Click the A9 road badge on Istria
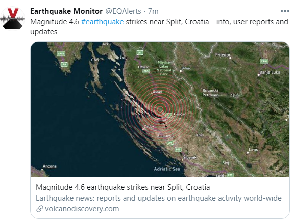Viewport: 293px width, 224px height. tap(64, 64)
